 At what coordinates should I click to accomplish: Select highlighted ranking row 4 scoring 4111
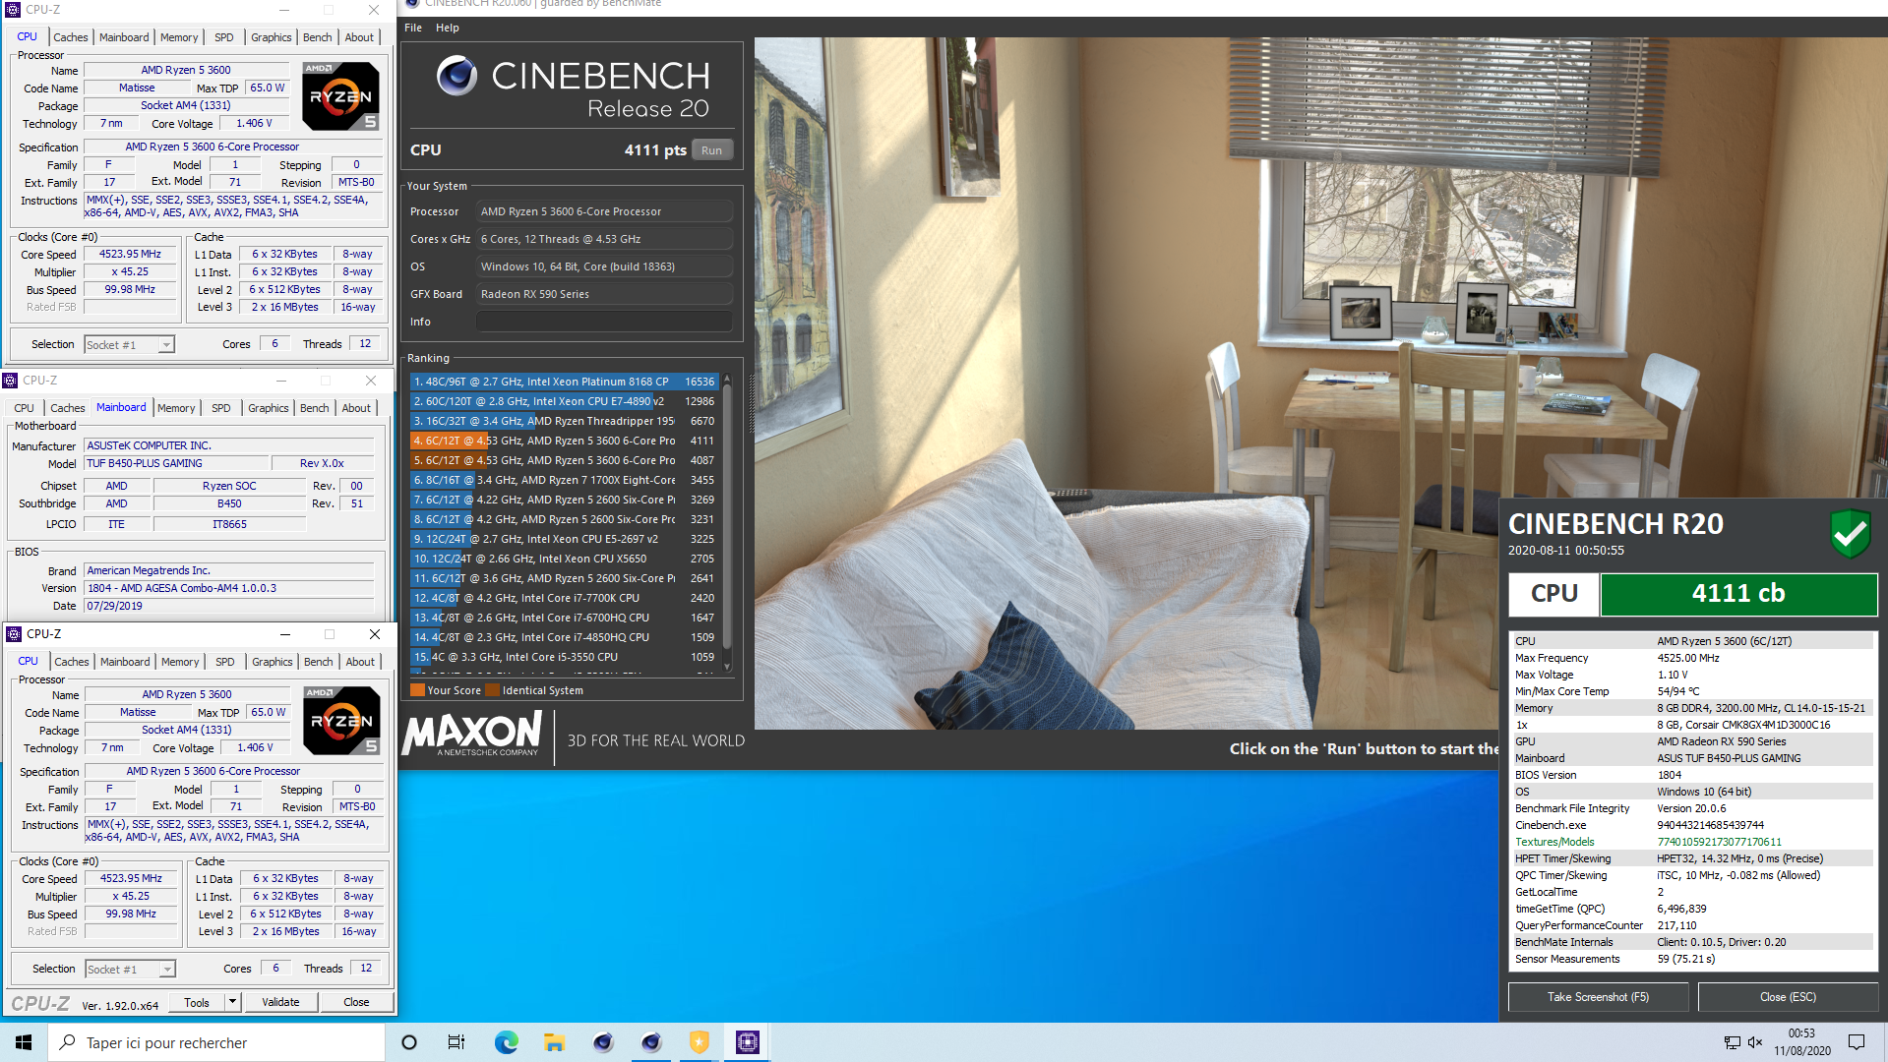pyautogui.click(x=564, y=441)
